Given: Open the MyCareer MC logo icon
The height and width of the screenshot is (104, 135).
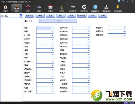Looking at the screenshot, I should pyautogui.click(x=73, y=7).
